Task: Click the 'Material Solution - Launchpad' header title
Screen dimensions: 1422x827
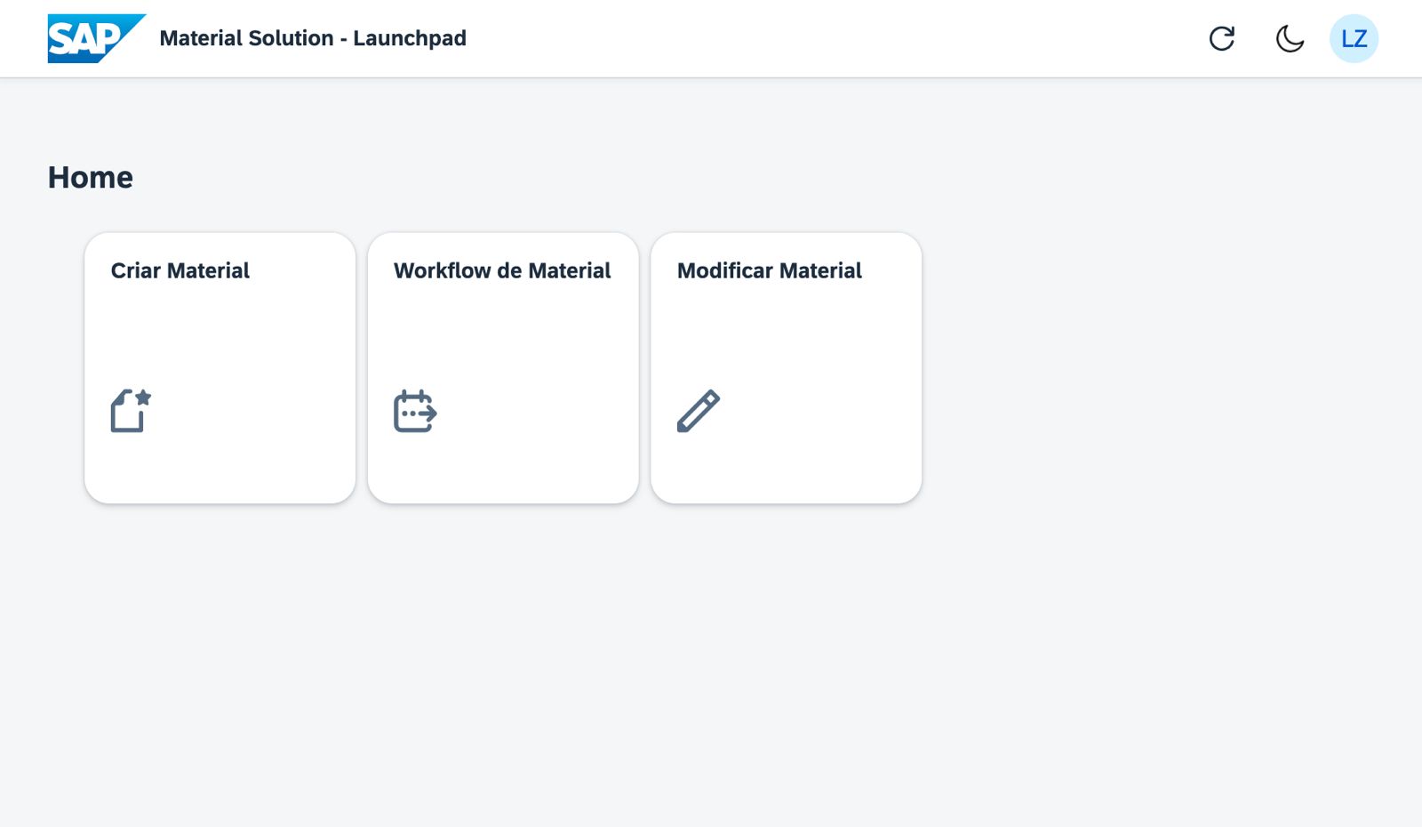Action: (313, 38)
